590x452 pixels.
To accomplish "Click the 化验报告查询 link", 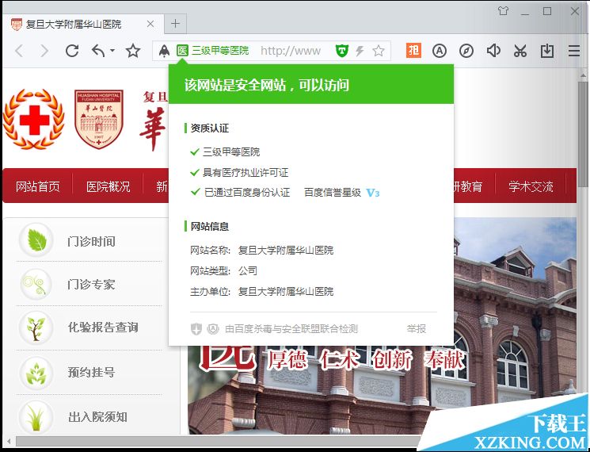I will [103, 327].
